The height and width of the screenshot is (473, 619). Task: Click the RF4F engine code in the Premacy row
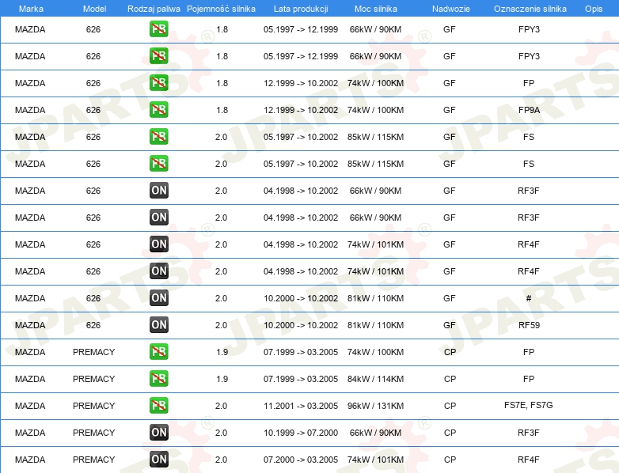(x=529, y=460)
